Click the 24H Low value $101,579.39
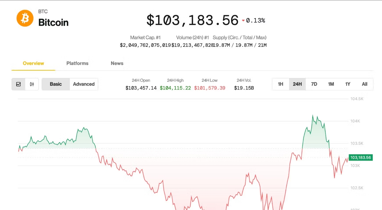 [x=210, y=88]
